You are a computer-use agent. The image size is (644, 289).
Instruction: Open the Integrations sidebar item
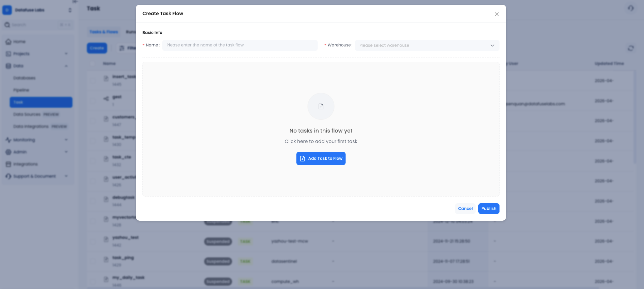(25, 164)
